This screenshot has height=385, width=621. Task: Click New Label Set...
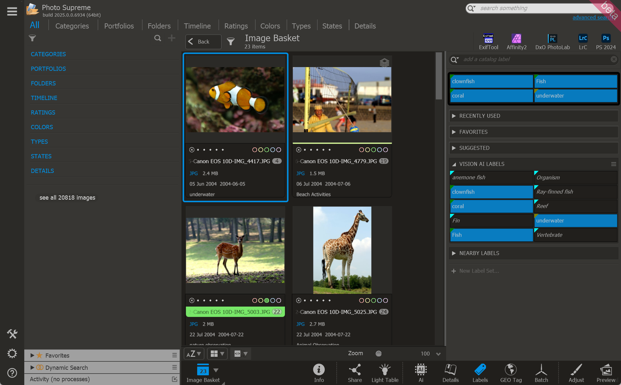(475, 271)
